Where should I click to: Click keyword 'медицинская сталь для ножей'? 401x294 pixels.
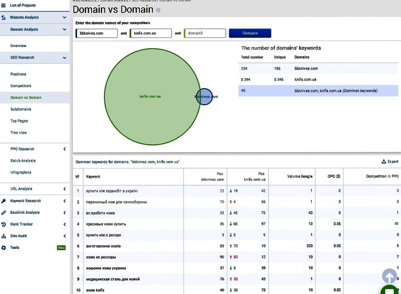(113, 279)
